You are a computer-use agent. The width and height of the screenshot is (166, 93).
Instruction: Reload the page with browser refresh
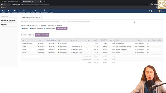click(8, 5)
